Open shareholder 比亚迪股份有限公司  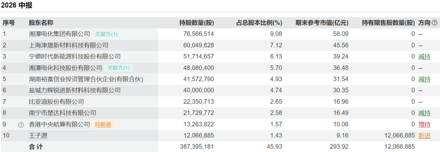click(56, 102)
